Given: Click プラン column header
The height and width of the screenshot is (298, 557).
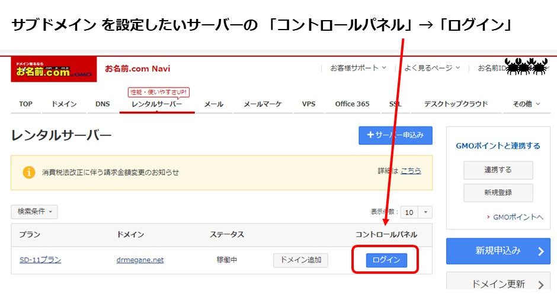Looking at the screenshot, I should click(30, 235).
